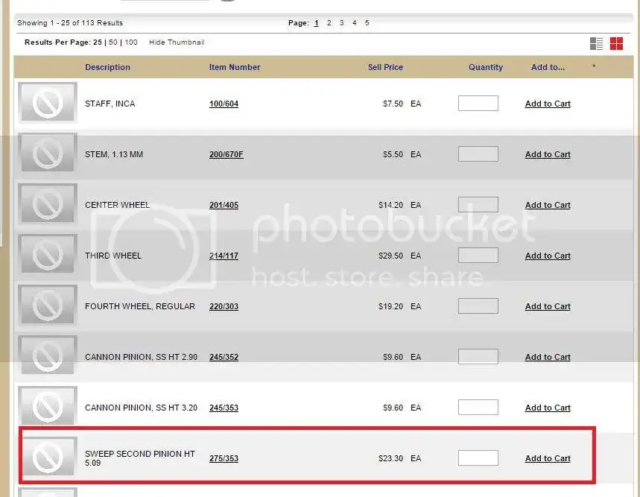Click the Quantity column header
Screen dimensions: 640x497
486,67
